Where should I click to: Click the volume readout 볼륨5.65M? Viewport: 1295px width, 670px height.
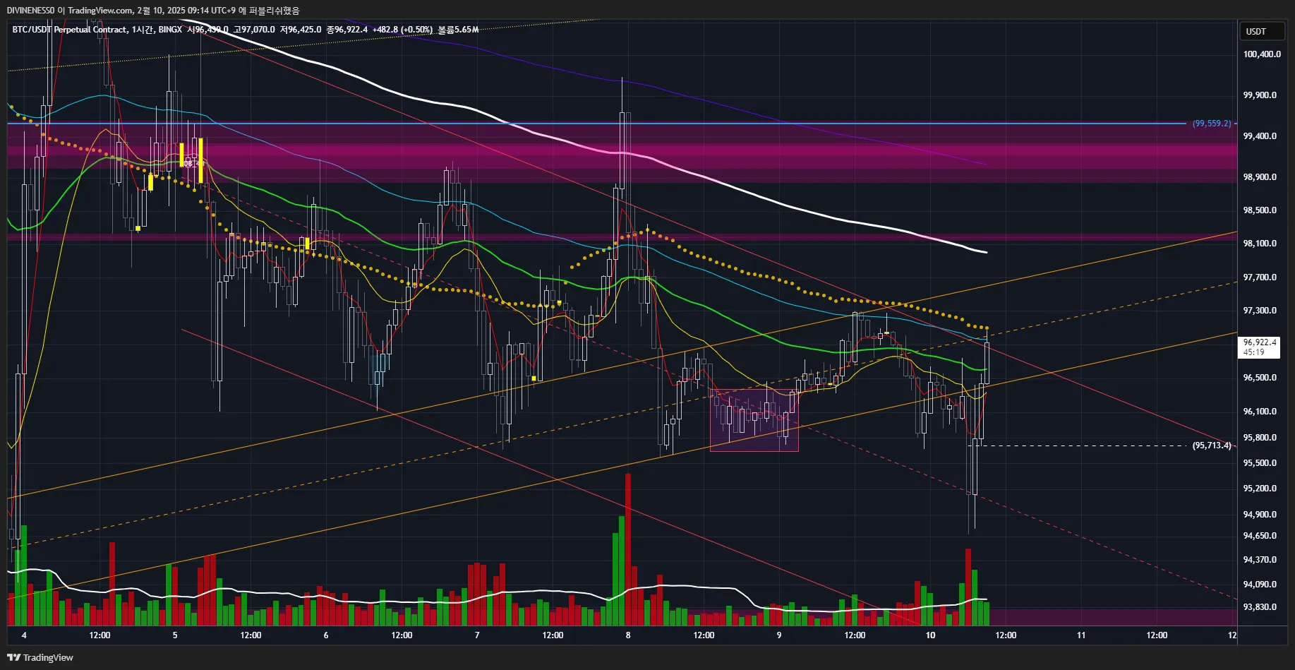[x=458, y=30]
